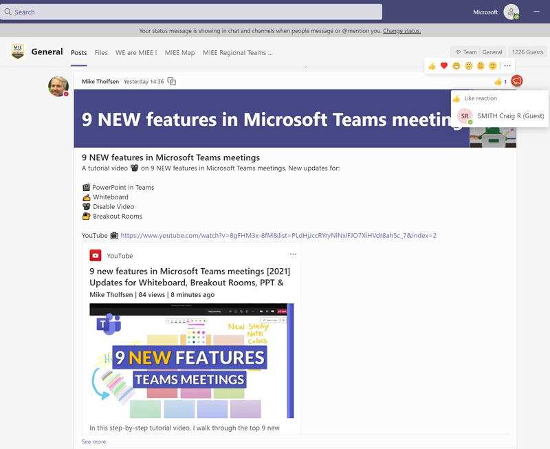Screen dimensions: 550x449
Task: Open the WE are MIEE ! tab
Action: click(136, 53)
